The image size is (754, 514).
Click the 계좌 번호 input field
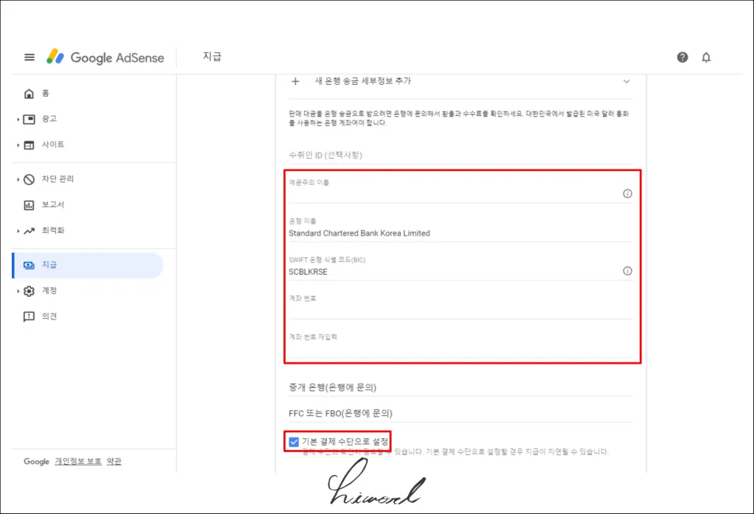coord(459,311)
